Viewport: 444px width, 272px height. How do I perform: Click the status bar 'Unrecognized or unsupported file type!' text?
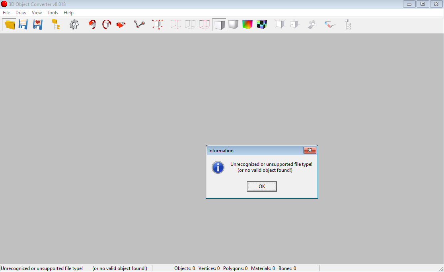click(42, 268)
